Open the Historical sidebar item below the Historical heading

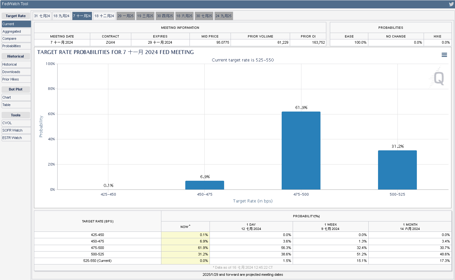coord(16,64)
